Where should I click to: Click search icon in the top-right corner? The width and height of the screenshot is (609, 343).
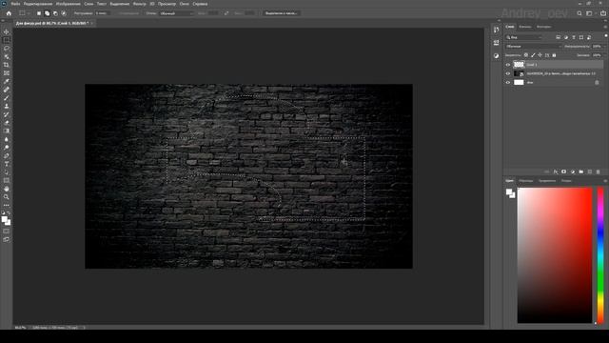coord(580,13)
